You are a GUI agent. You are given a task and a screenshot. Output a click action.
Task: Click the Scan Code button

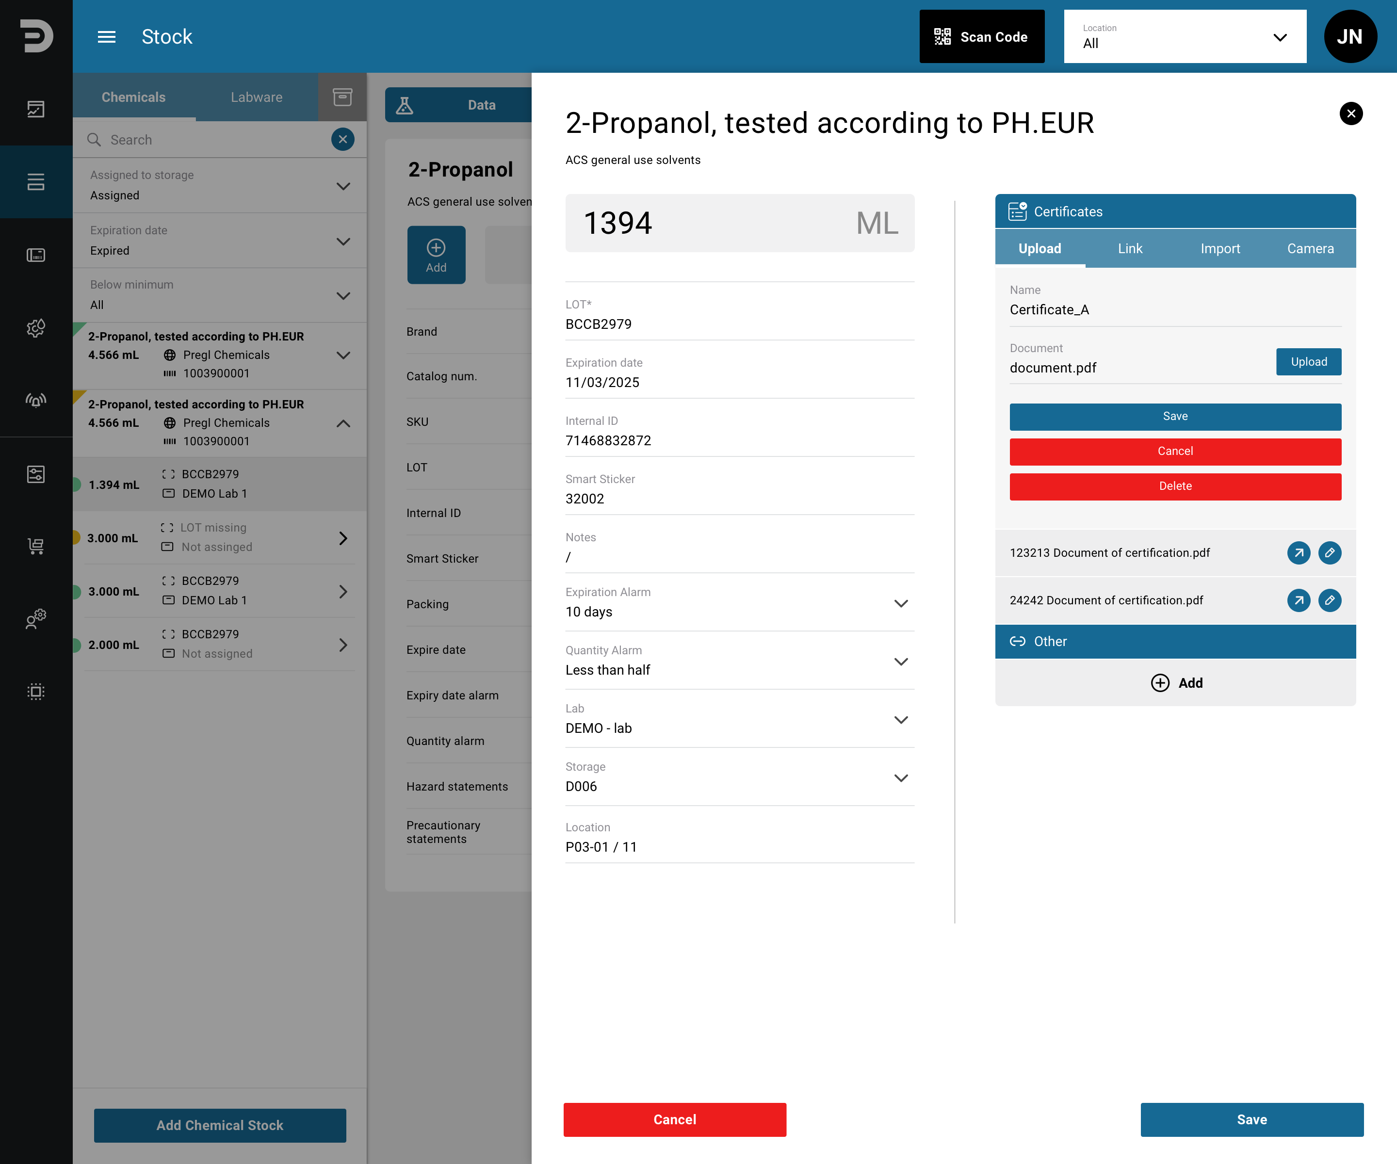(981, 36)
